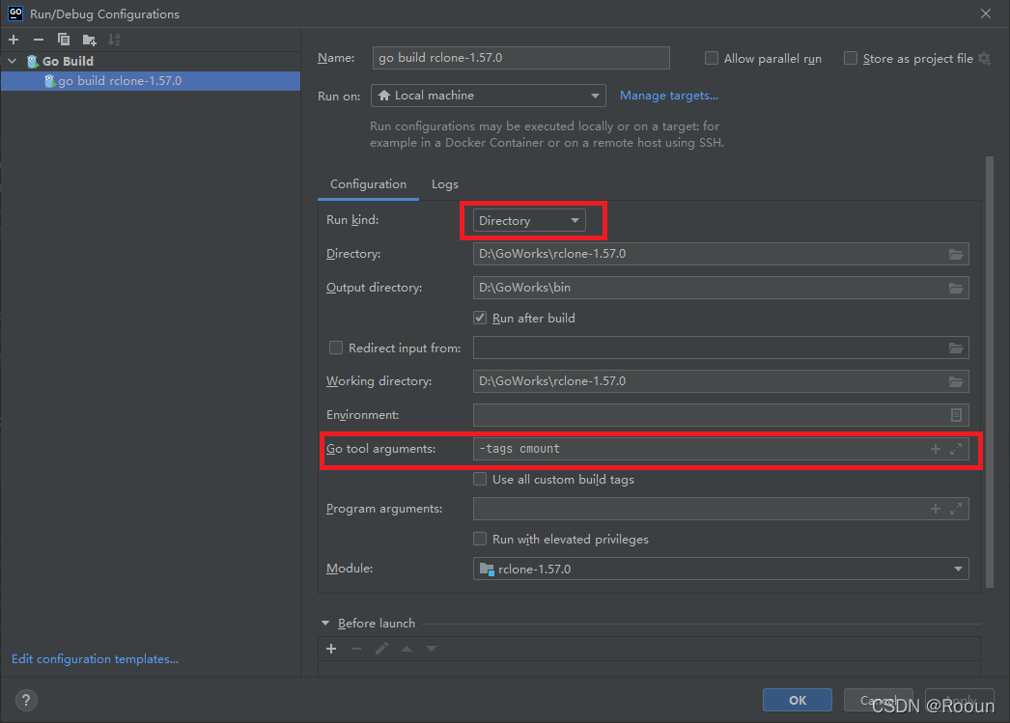Click the Name input field

[x=520, y=58]
